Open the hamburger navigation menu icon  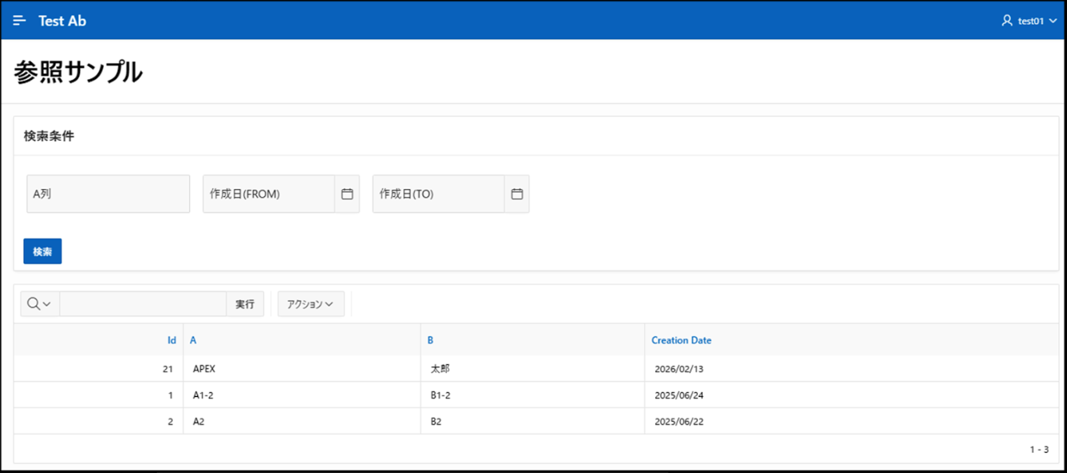[x=19, y=21]
